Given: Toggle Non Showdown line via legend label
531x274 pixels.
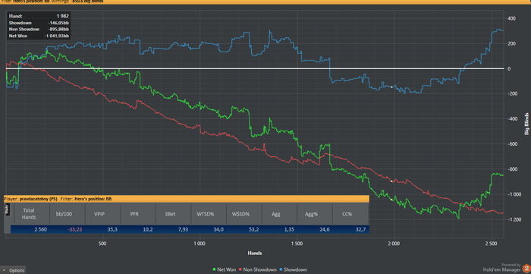Looking at the screenshot, I should (x=260, y=269).
